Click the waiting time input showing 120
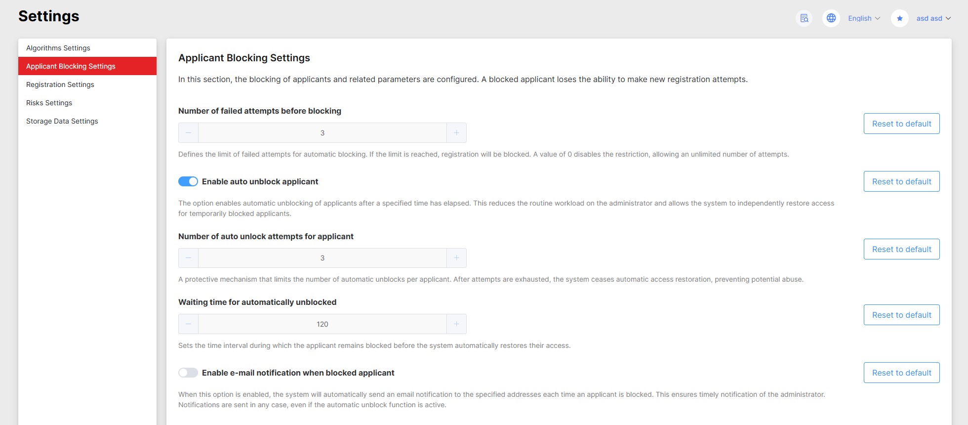The height and width of the screenshot is (425, 968). [x=323, y=324]
